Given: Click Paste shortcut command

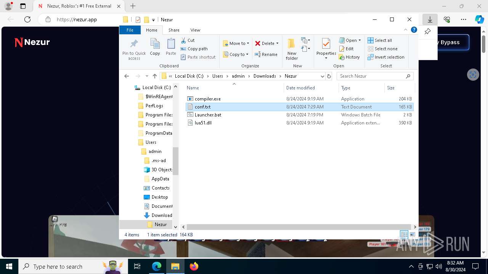Looking at the screenshot, I should [198, 57].
